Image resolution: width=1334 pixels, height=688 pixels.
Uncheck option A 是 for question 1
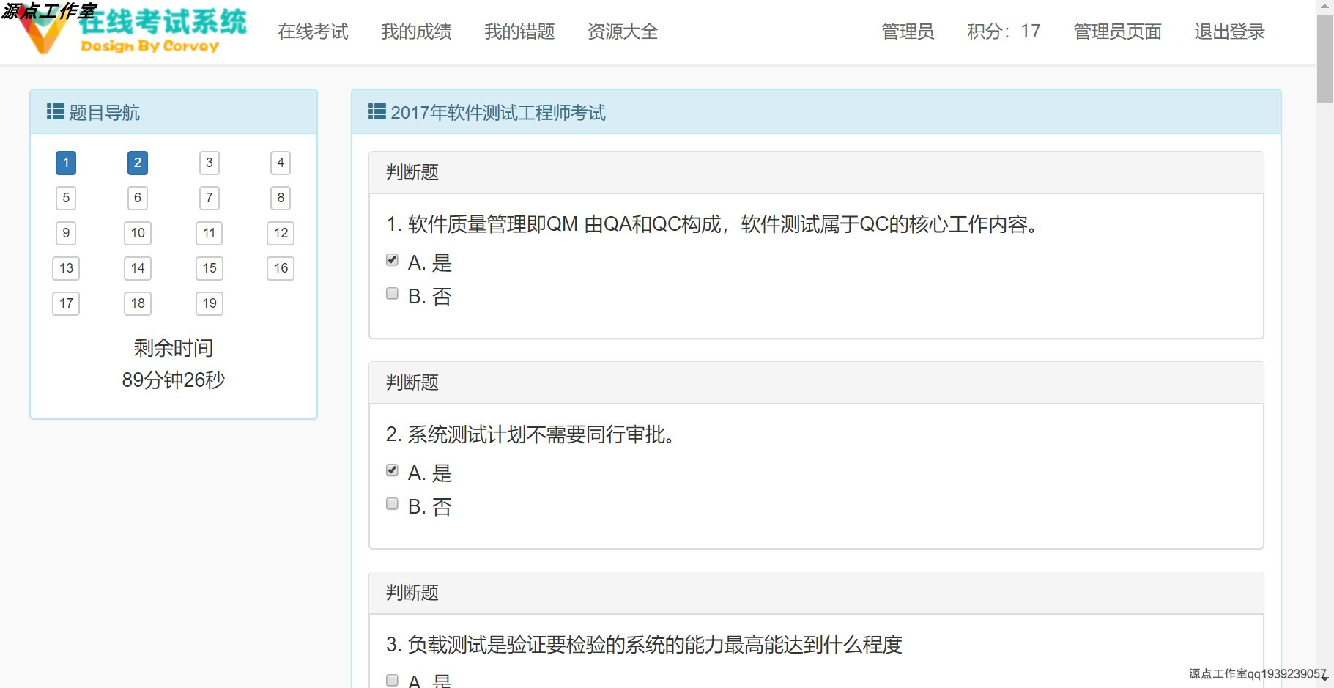391,259
